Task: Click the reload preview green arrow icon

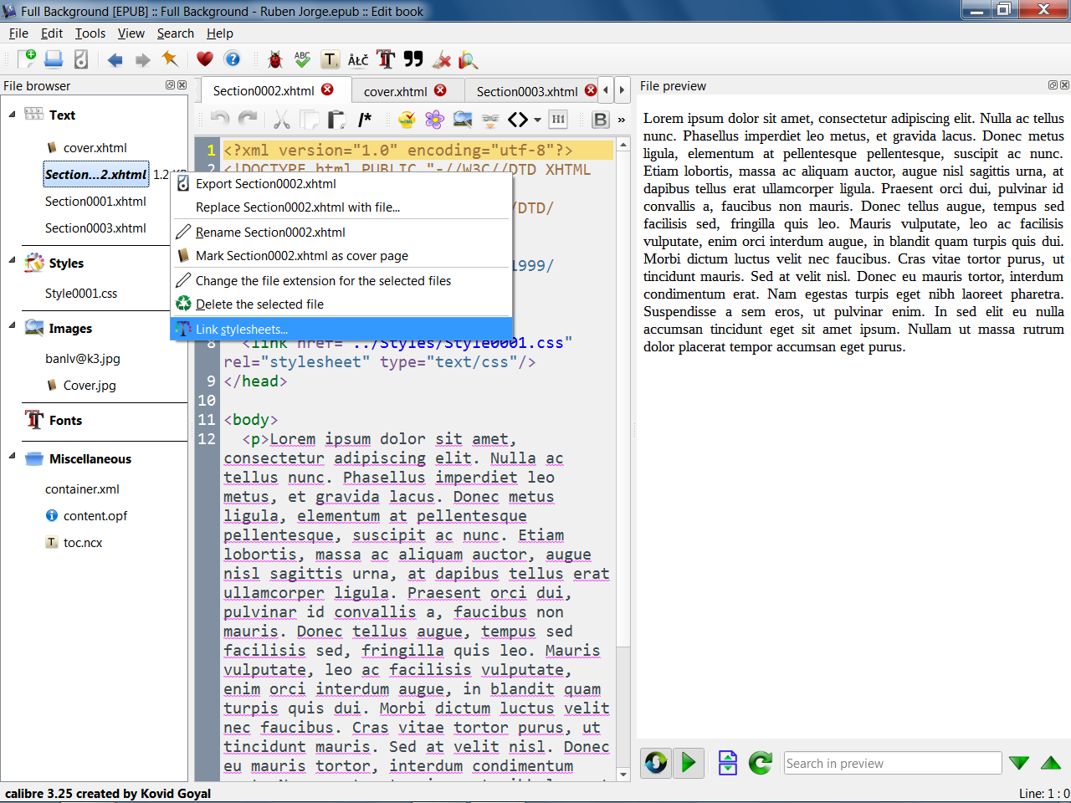Action: point(760,763)
